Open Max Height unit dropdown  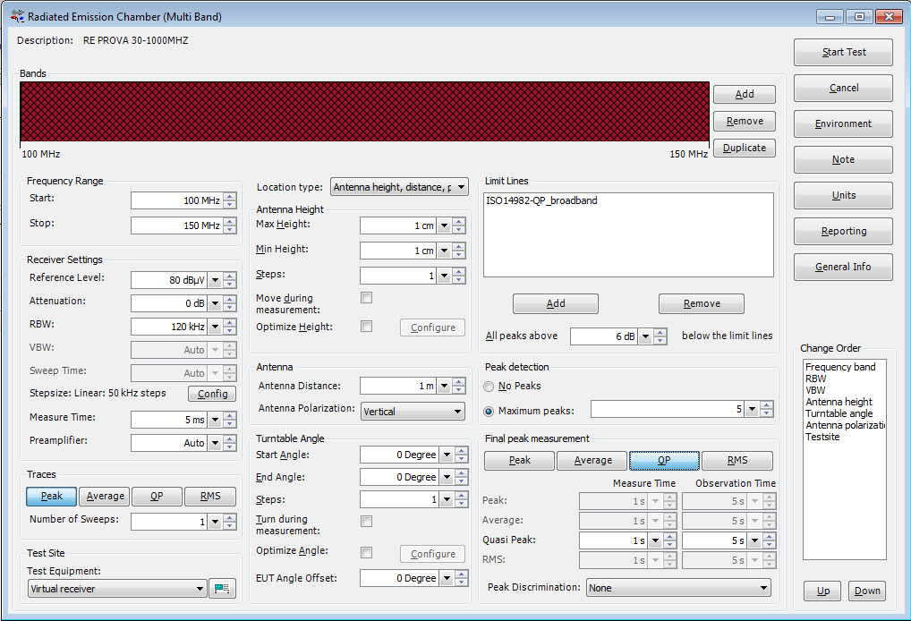(x=444, y=226)
